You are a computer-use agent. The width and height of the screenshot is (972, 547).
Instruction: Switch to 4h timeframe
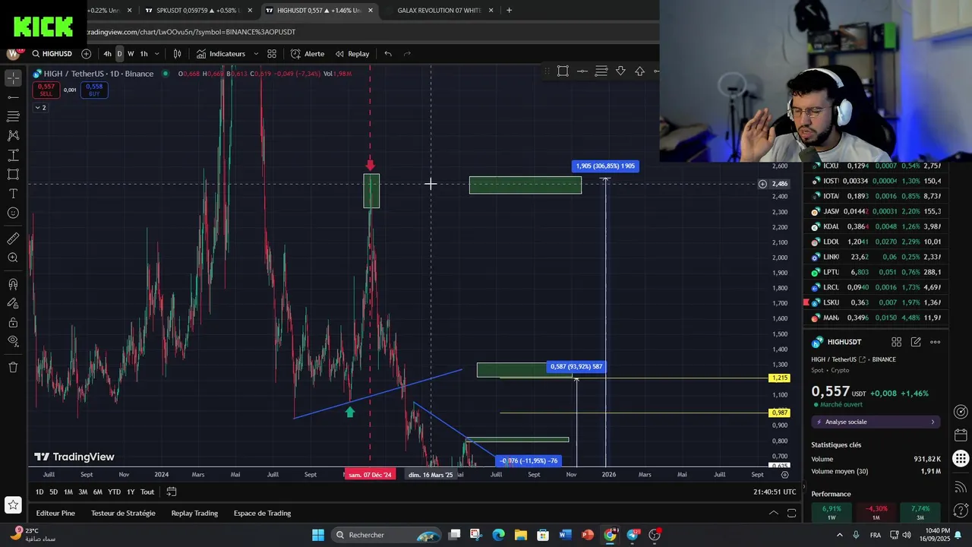click(107, 54)
